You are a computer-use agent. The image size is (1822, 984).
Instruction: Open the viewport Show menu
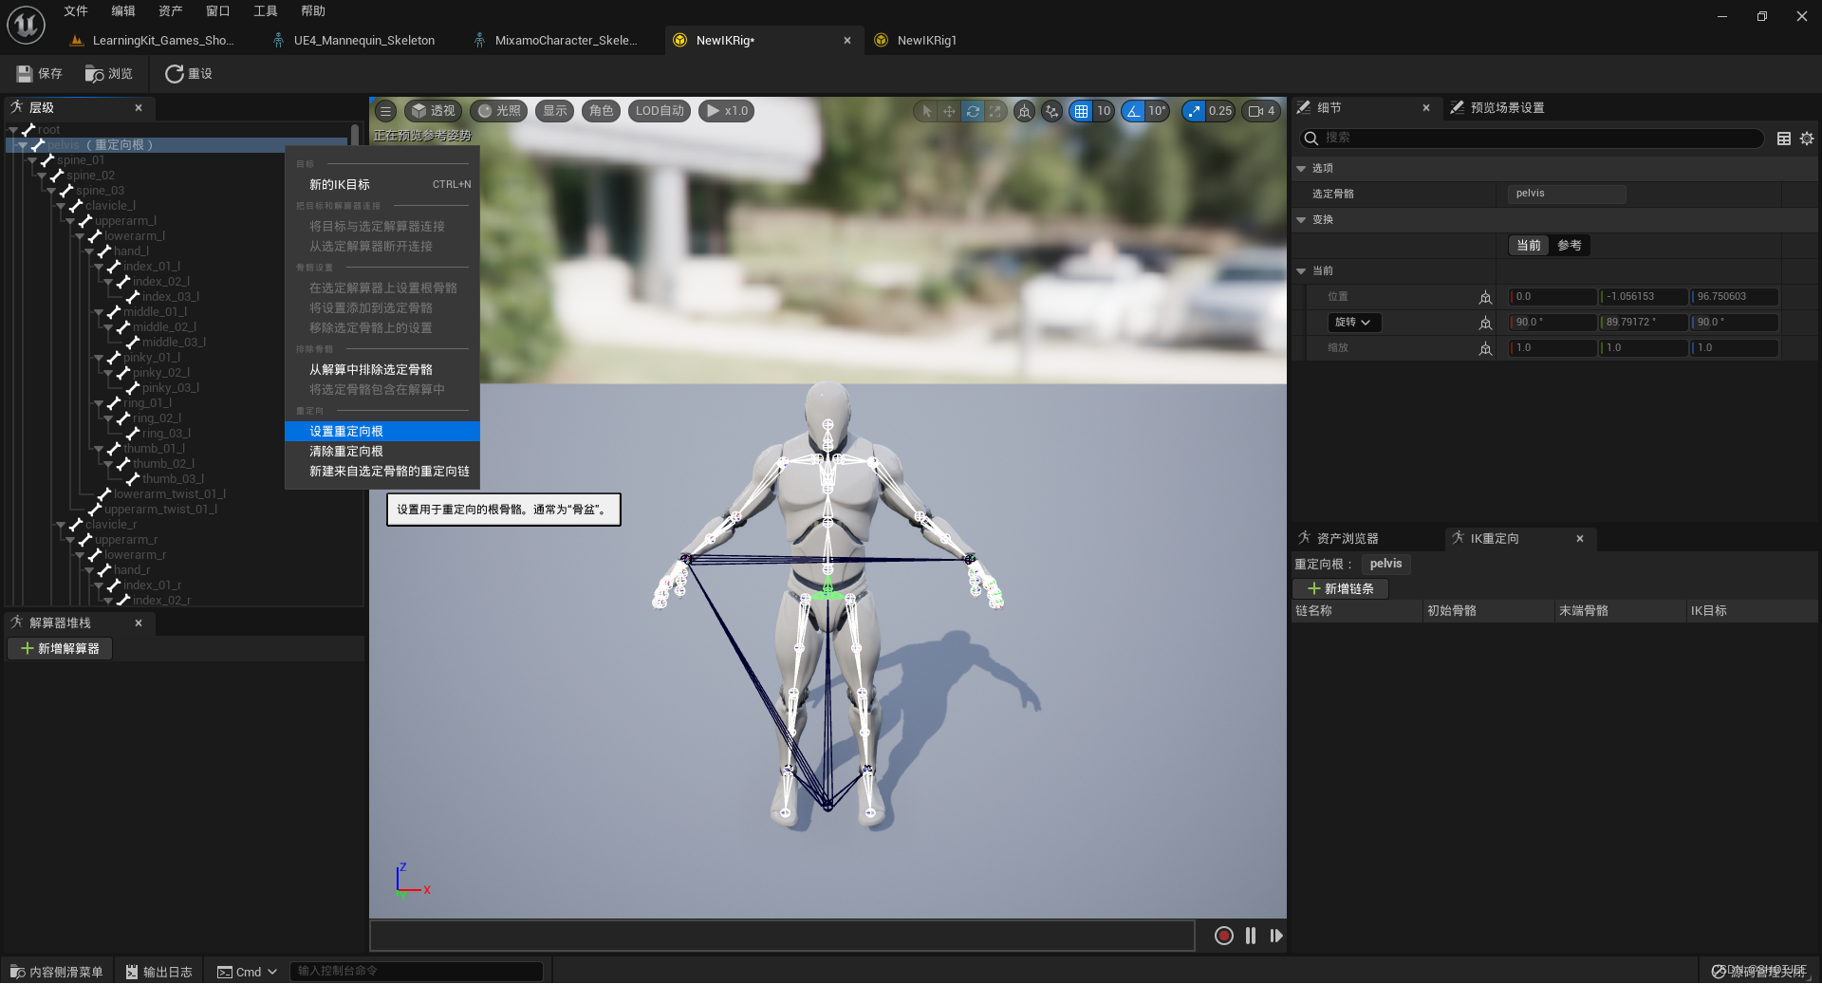tap(555, 111)
